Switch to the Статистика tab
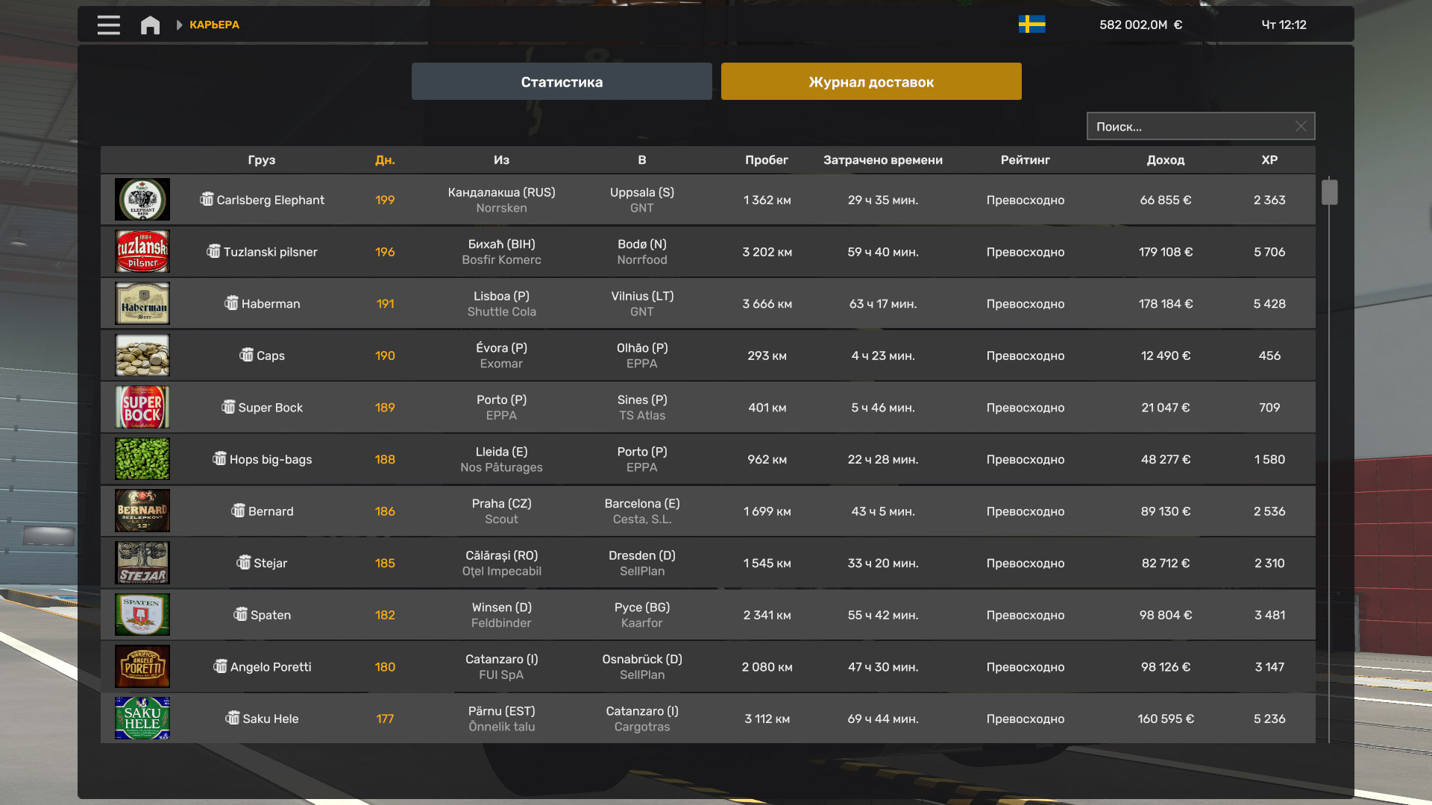Viewport: 1432px width, 805px height. [x=562, y=81]
